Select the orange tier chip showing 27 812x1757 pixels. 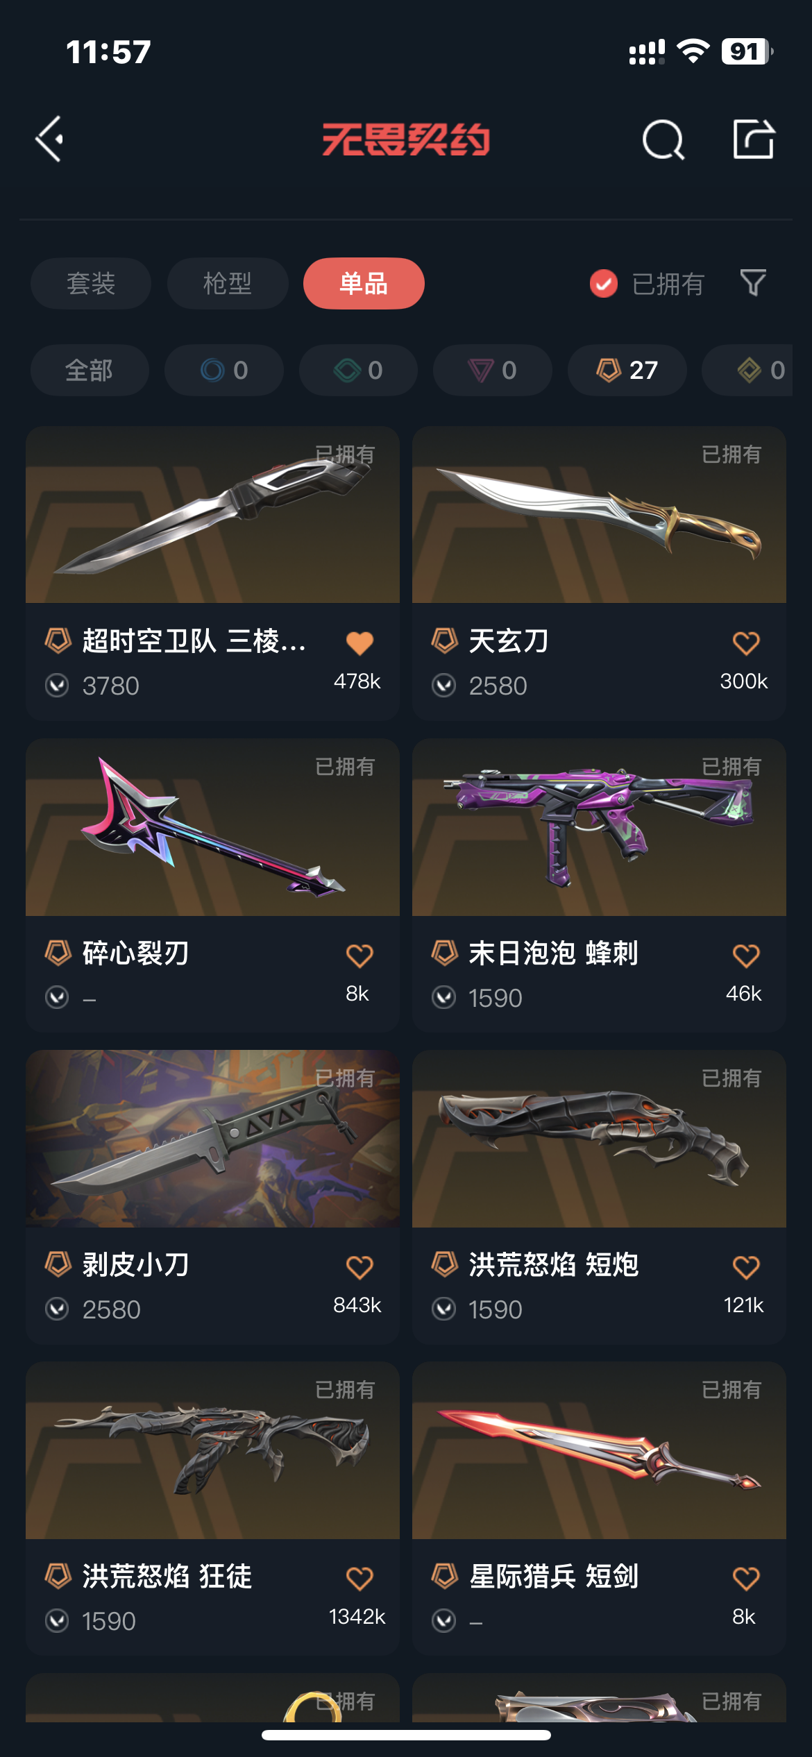[627, 371]
